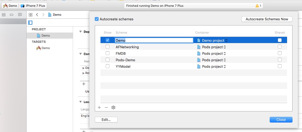Open the report navigator speech bubble icon
Screen dimensions: 302x132
pos(20,15)
